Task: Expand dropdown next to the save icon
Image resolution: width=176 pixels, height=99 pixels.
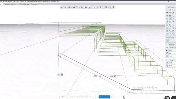Action: [79, 7]
